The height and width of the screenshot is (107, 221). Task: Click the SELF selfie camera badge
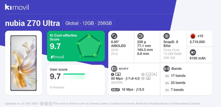pos(115,90)
